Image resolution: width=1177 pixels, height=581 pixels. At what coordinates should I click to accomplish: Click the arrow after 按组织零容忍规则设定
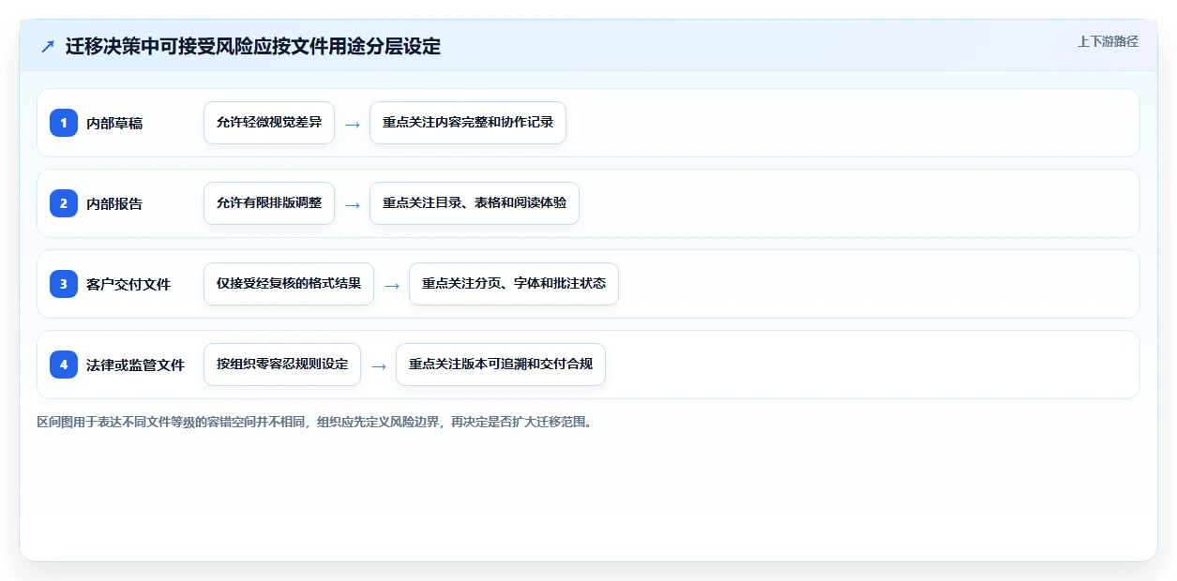[379, 365]
